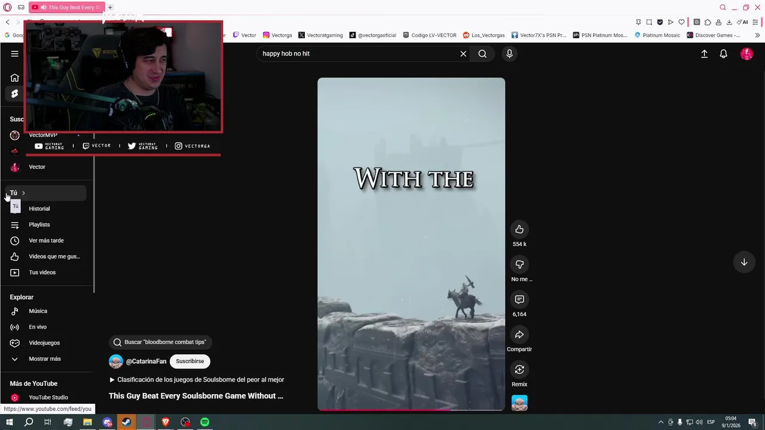
Task: Open the Los_Vectorgas bookmark
Action: pyautogui.click(x=484, y=35)
